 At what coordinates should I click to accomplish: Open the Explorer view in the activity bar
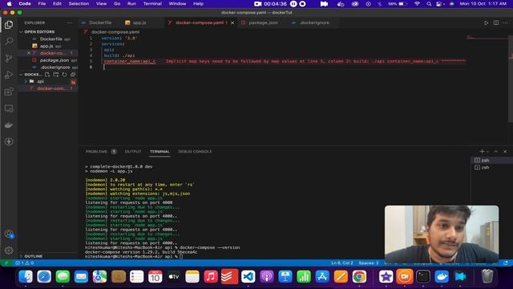click(x=9, y=25)
